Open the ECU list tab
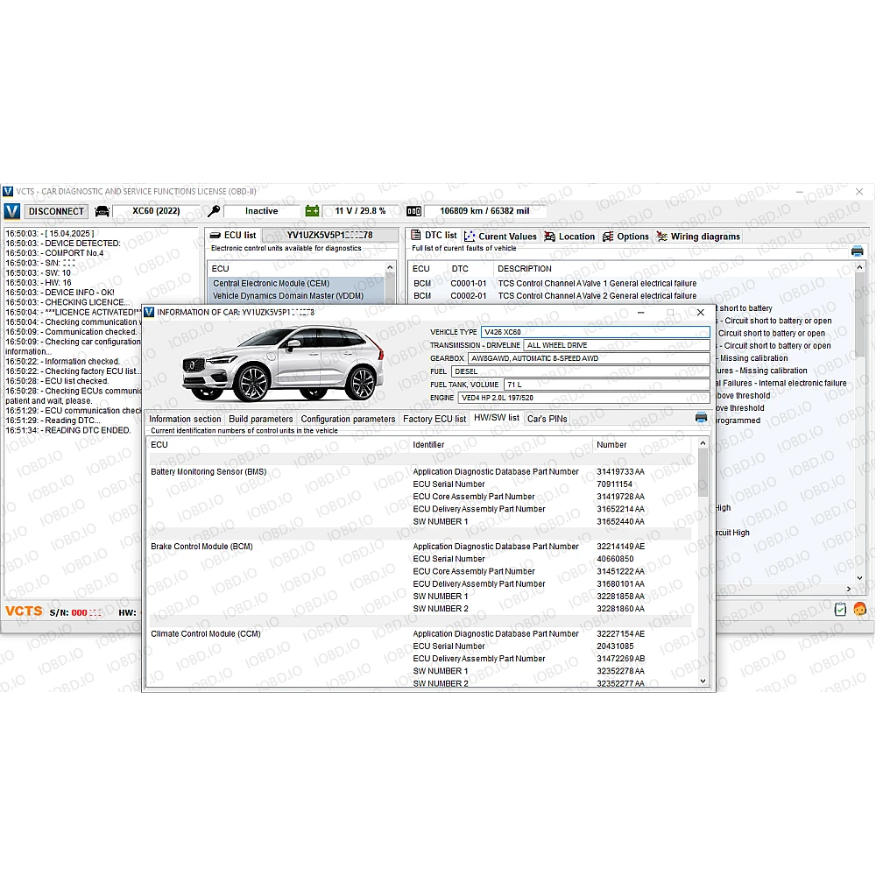The height and width of the screenshot is (876, 876). 233,235
